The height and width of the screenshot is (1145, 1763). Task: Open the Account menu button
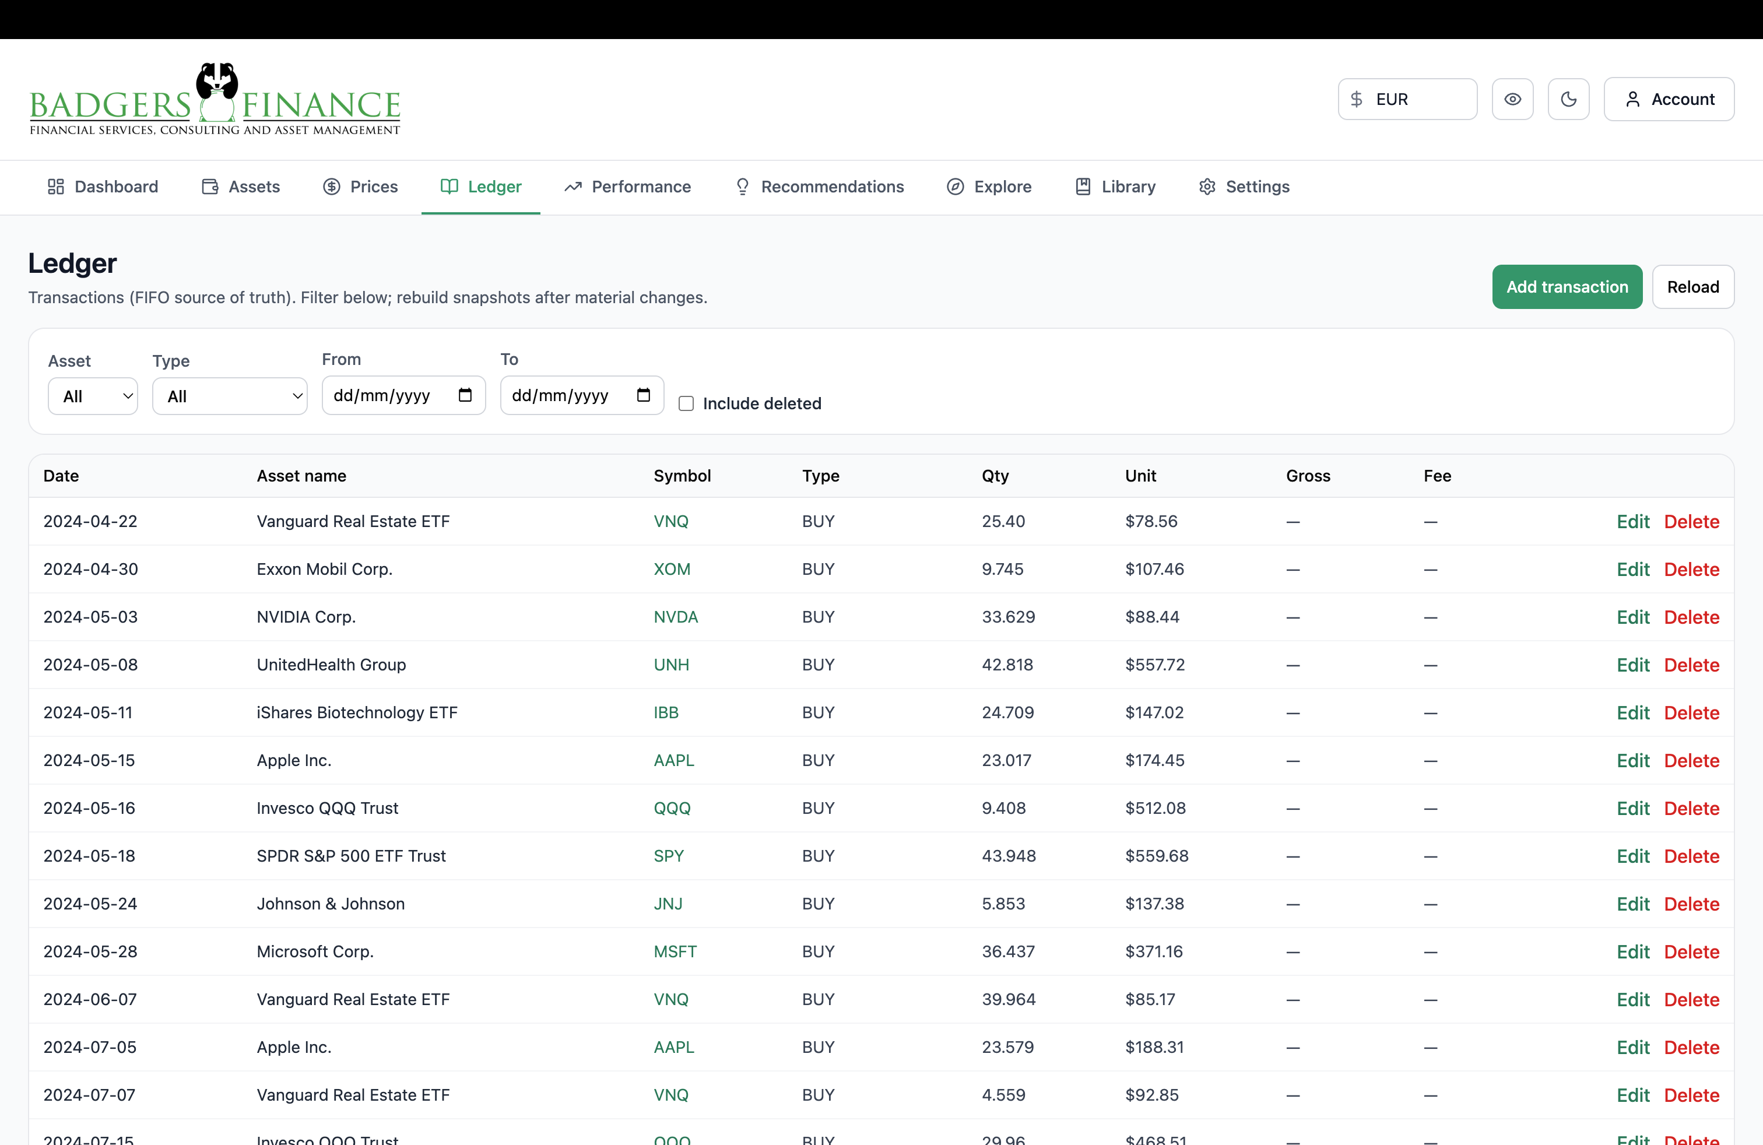(1669, 99)
